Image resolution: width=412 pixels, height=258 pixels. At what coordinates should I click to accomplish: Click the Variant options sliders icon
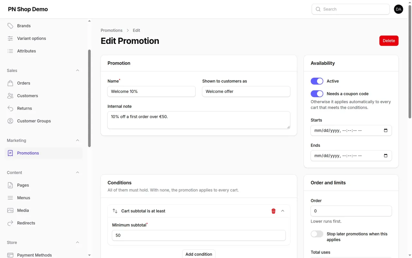[10, 38]
